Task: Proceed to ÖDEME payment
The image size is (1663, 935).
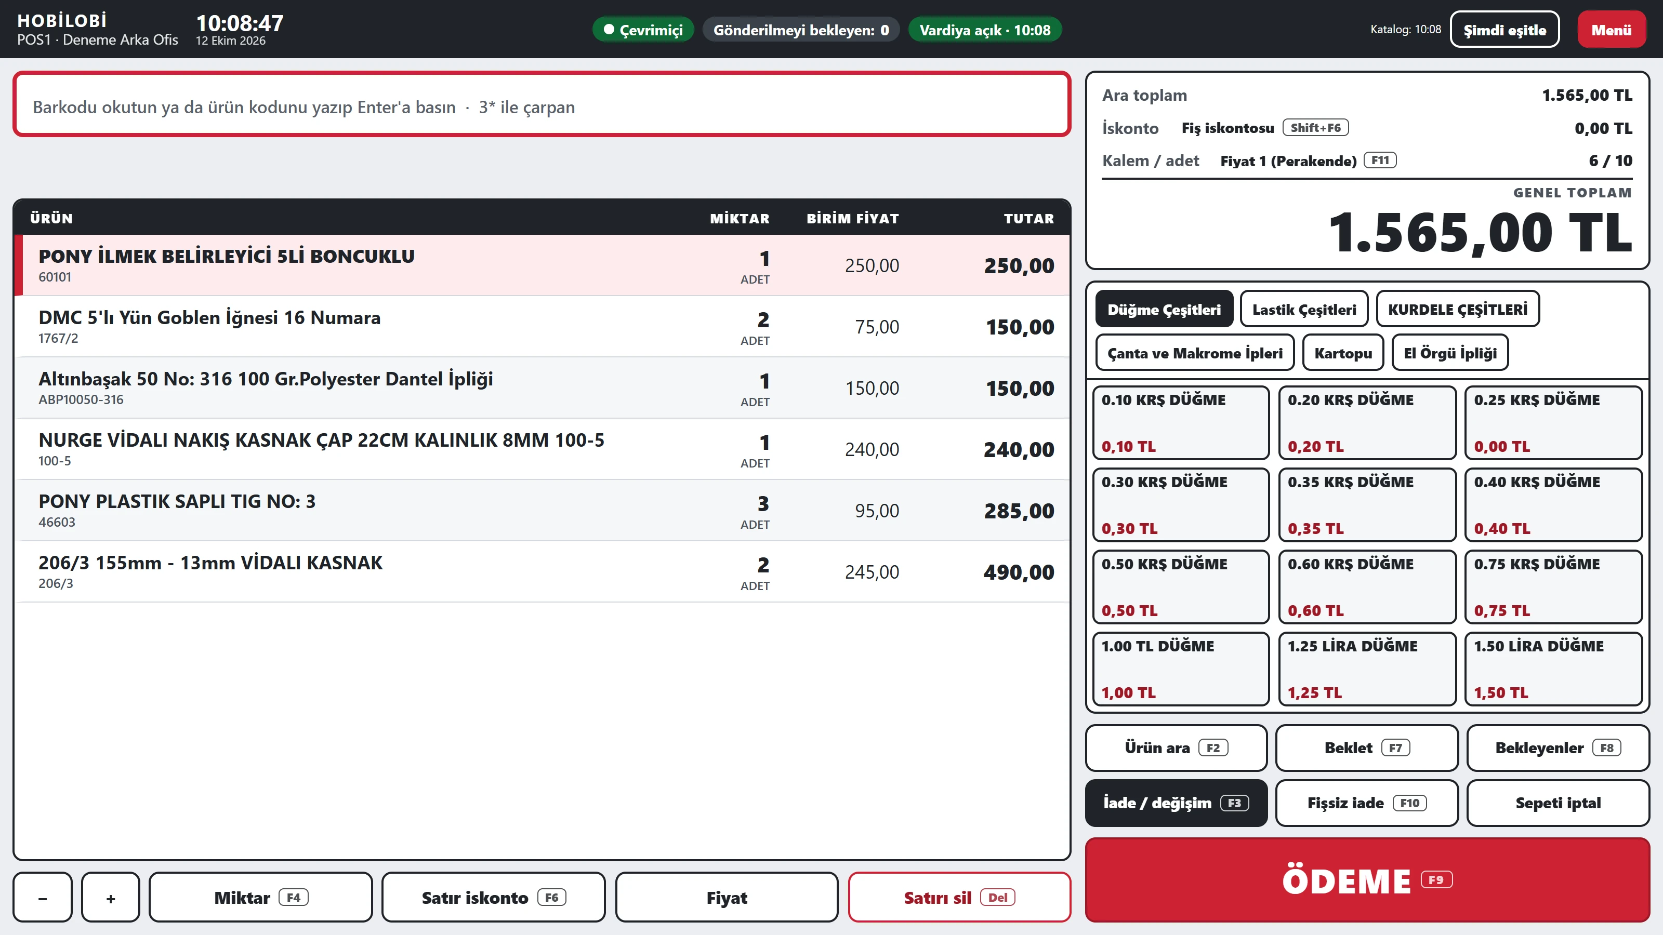Action: pos(1367,880)
